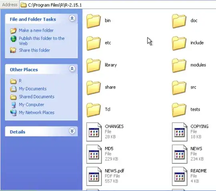Image resolution: width=216 pixels, height=191 pixels.
Task: Select the COPYING file icon
Action: (180, 132)
